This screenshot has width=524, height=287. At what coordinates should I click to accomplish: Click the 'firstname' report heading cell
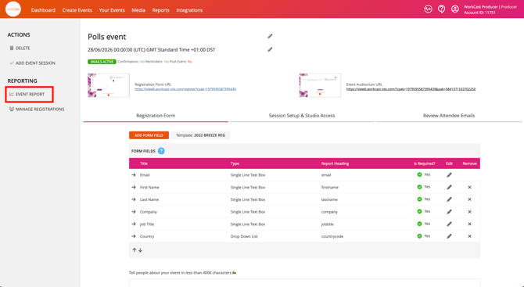[x=330, y=187]
